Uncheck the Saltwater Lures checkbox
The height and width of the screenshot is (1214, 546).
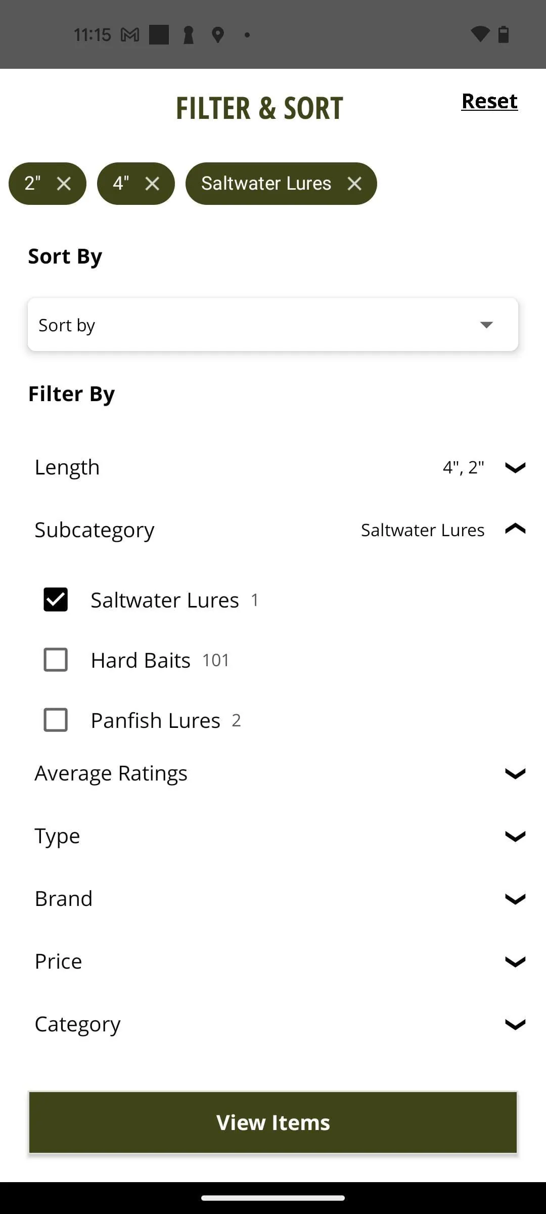[56, 600]
